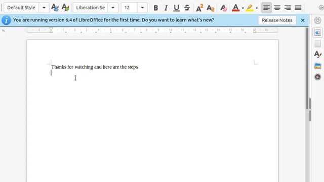Image resolution: width=324 pixels, height=182 pixels.
Task: Click the Liberation Serif font name field
Action: (x=91, y=8)
